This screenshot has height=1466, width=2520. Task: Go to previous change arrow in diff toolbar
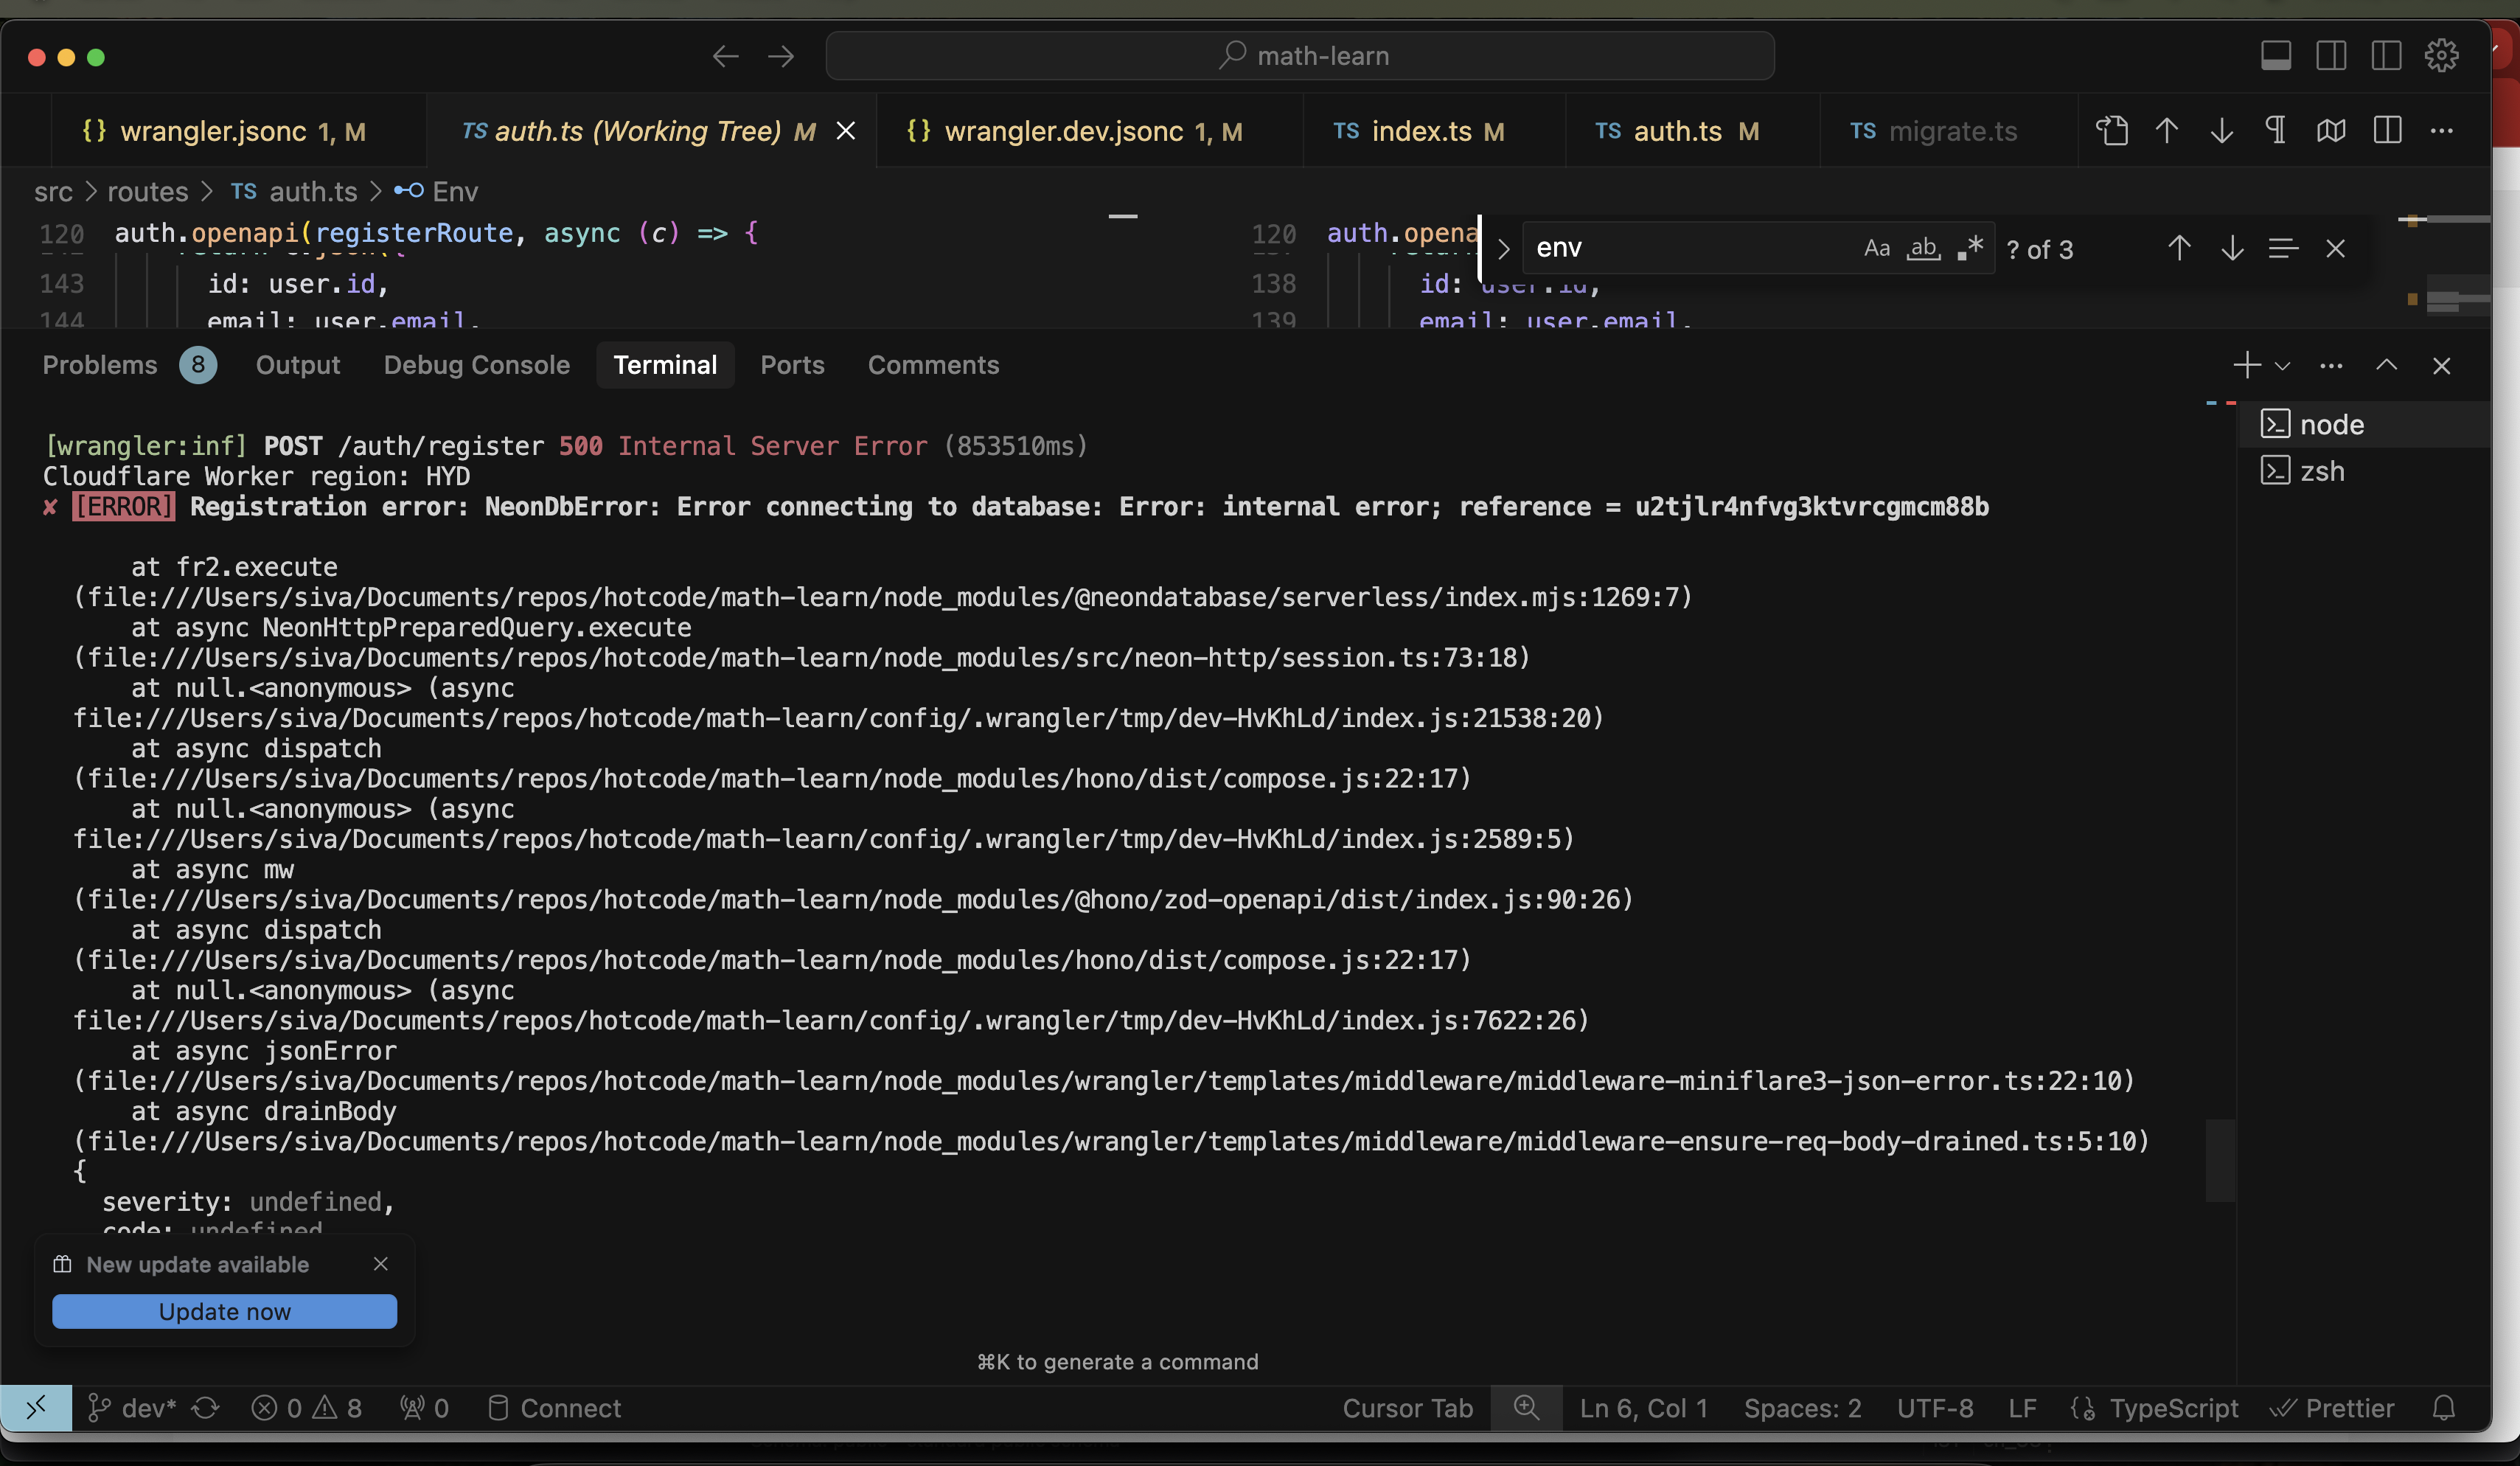click(x=2167, y=131)
